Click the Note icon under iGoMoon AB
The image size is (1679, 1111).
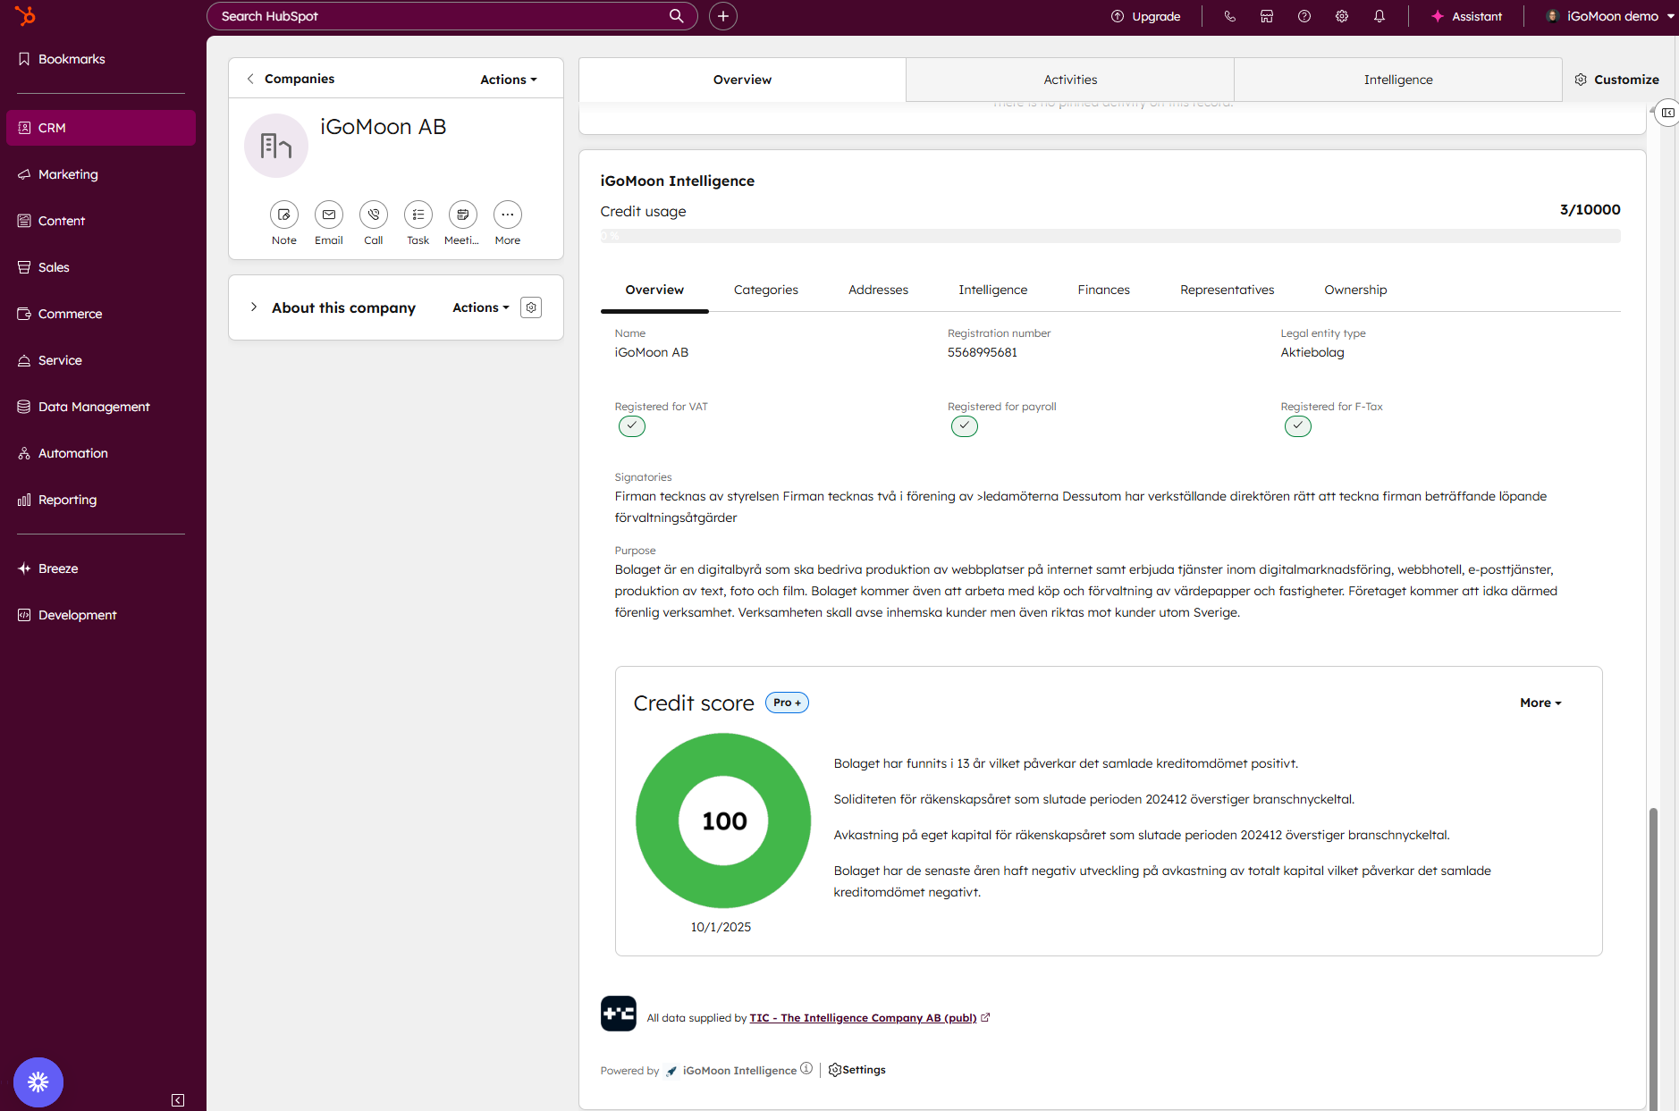pyautogui.click(x=283, y=215)
